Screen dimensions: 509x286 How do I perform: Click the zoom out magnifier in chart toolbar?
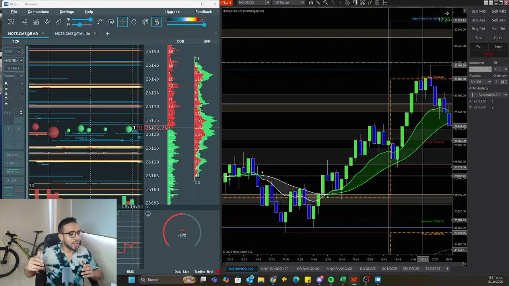333,2
